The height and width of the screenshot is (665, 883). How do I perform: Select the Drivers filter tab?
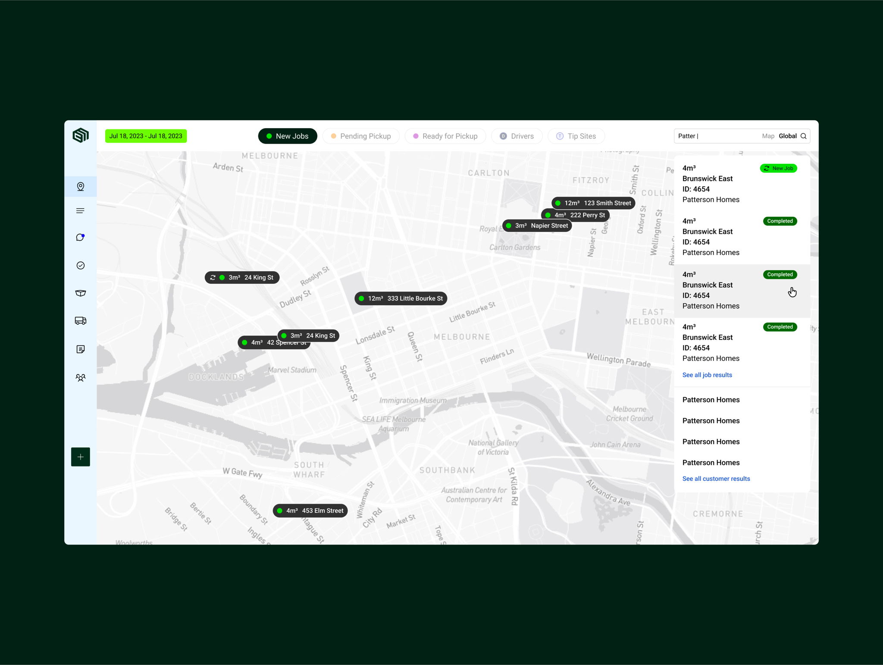click(x=517, y=136)
